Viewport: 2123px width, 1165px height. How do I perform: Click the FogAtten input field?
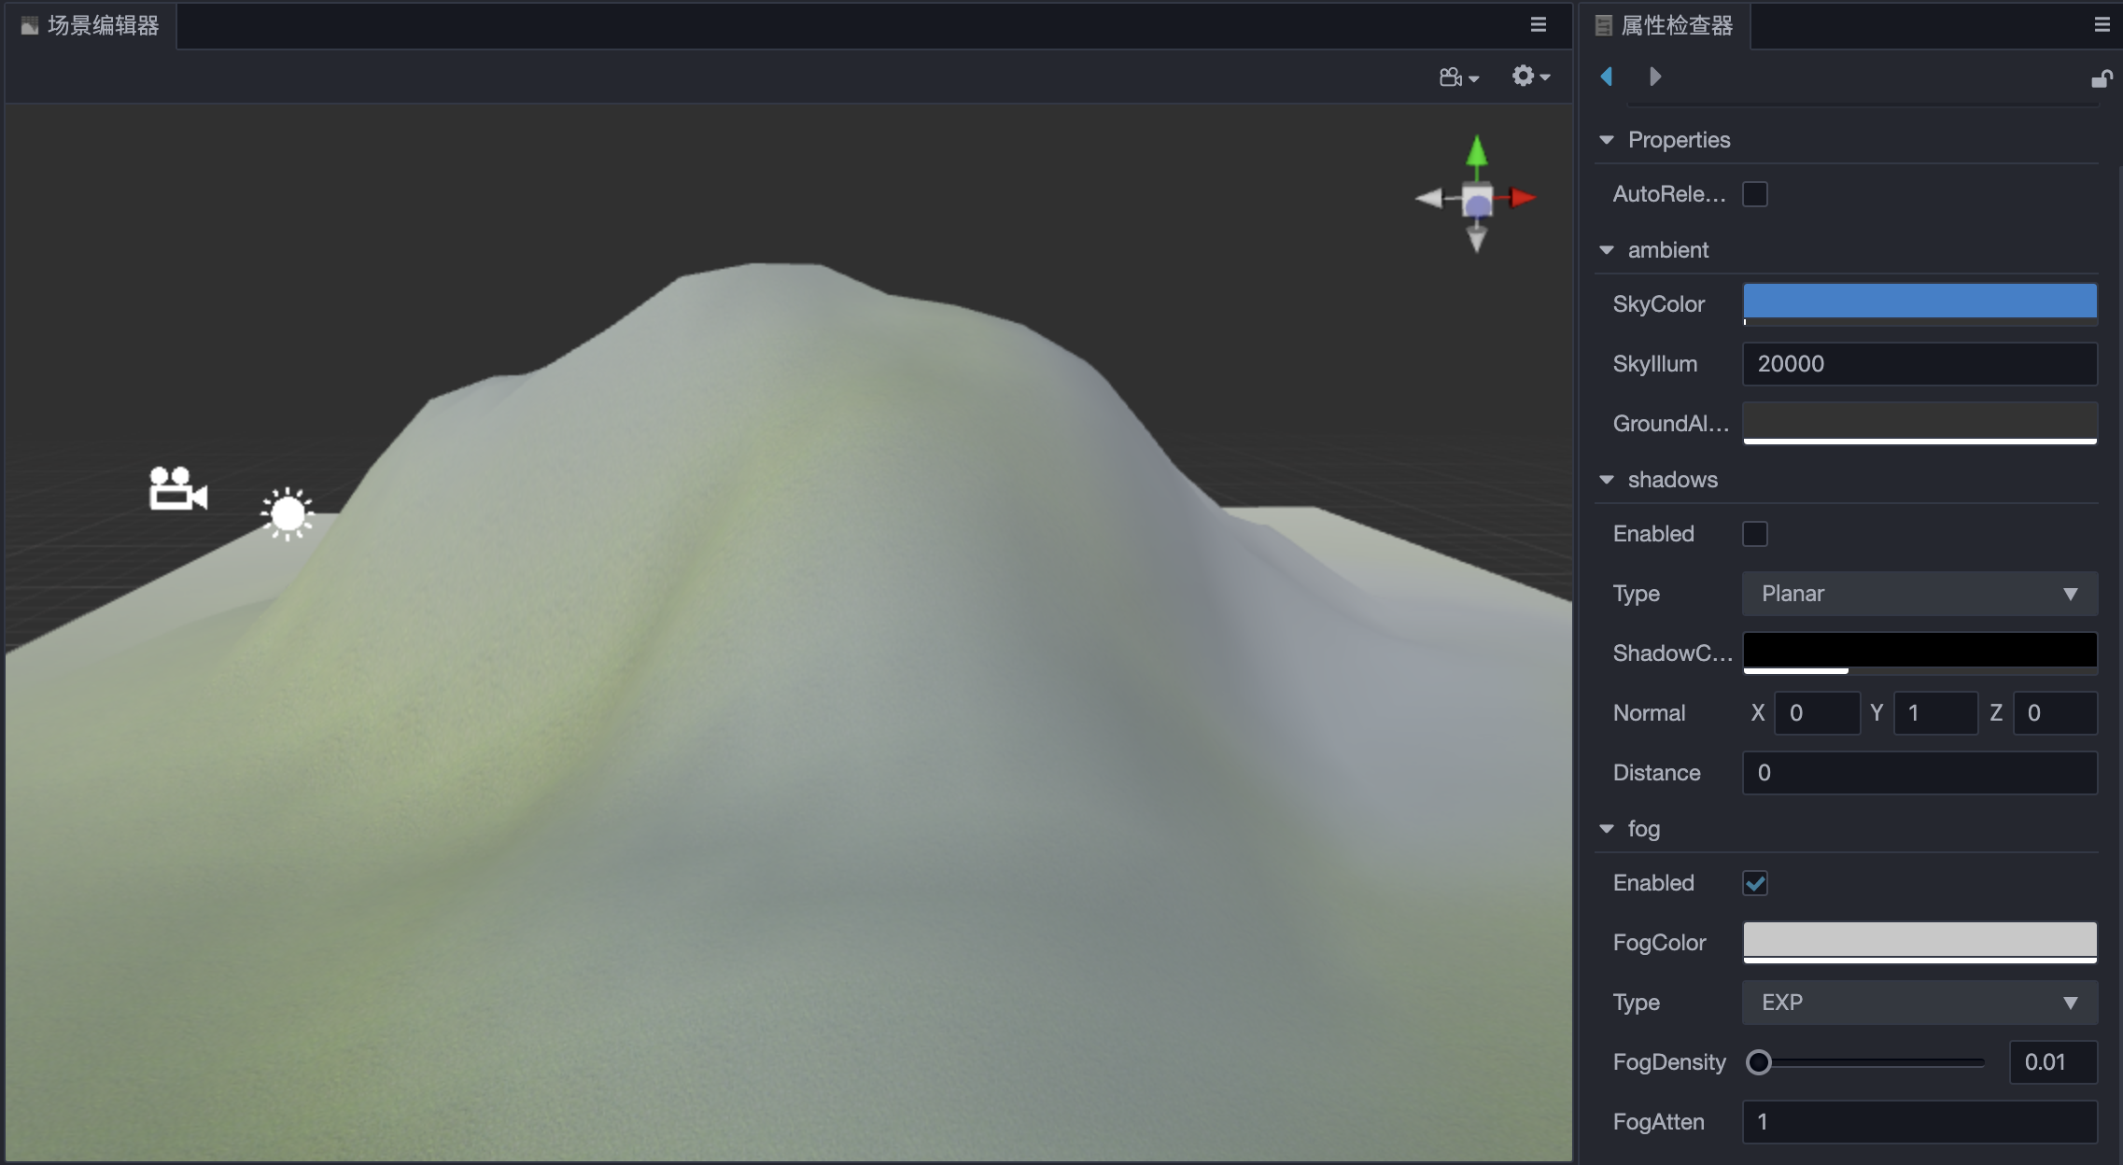(1920, 1122)
